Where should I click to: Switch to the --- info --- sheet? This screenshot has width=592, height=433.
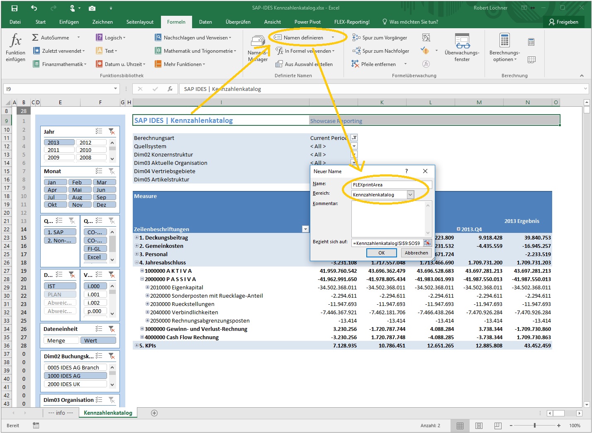pyautogui.click(x=61, y=413)
